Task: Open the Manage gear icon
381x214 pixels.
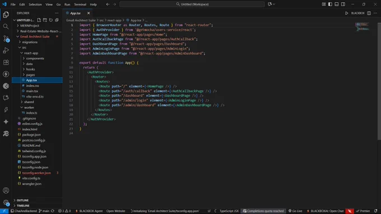Action: click(x=6, y=202)
